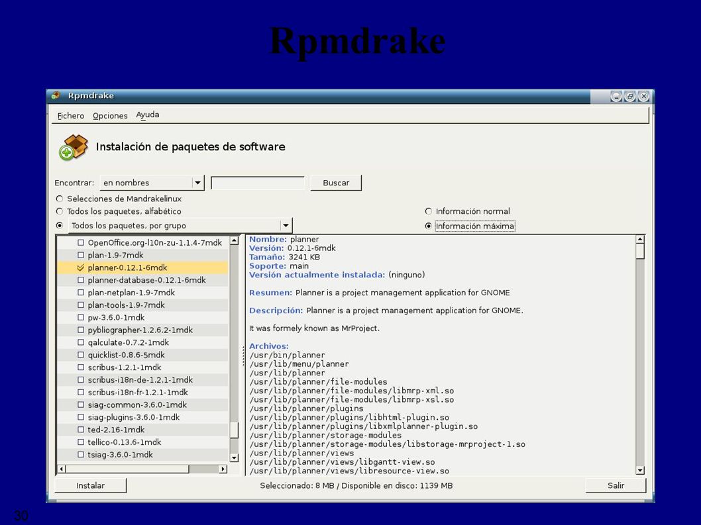Click the package list scroll right arrow
This screenshot has width=701, height=525.
223,469
